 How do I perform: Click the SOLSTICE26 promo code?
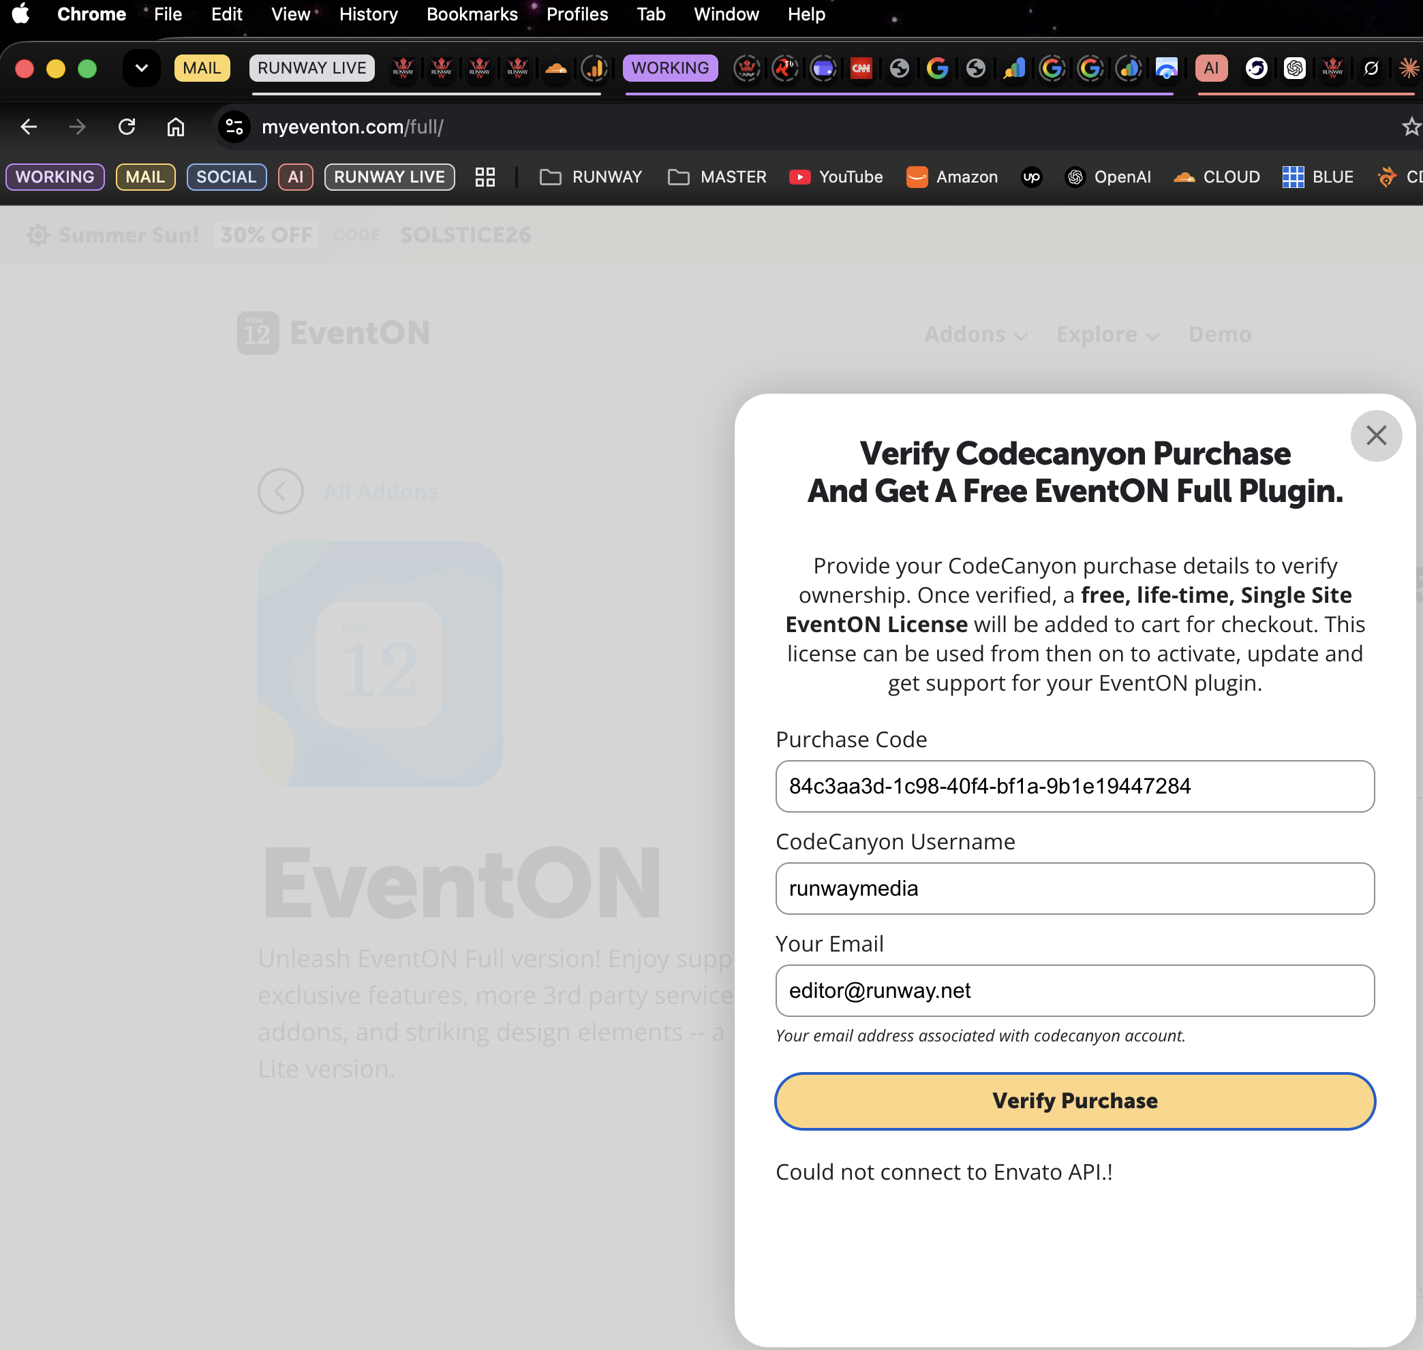(466, 235)
